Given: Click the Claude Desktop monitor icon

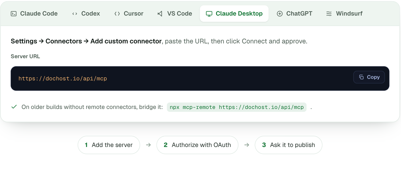Looking at the screenshot, I should click(x=209, y=13).
